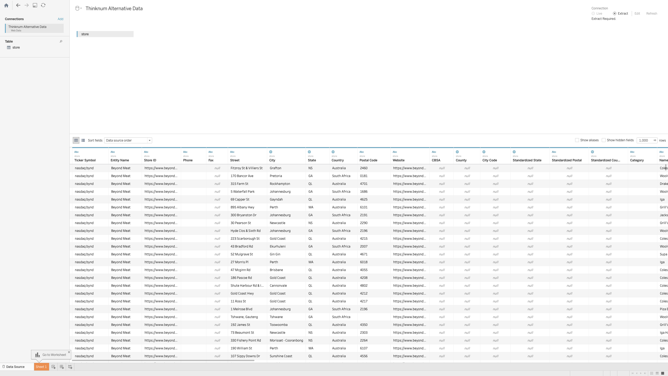The image size is (668, 376).
Task: Click the new dashboard icon
Action: (x=62, y=367)
